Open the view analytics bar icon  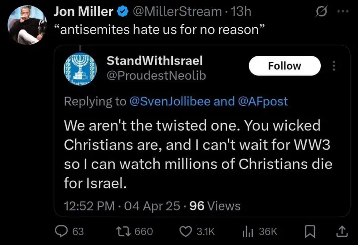[248, 231]
